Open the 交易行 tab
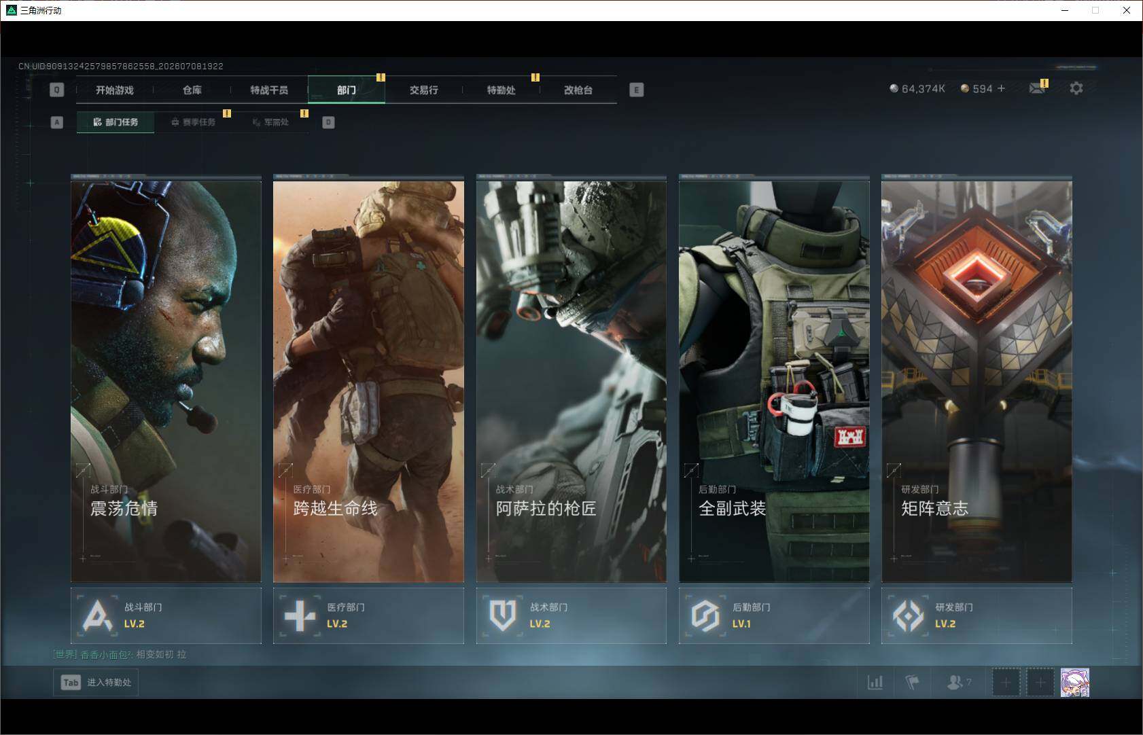Viewport: 1143px width, 735px height. [x=424, y=90]
